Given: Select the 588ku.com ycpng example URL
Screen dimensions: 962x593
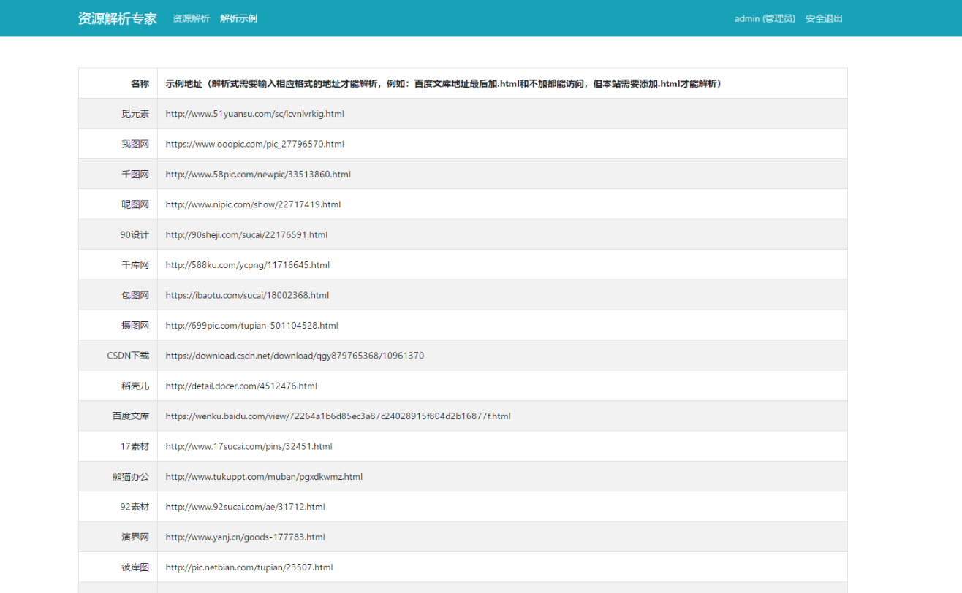Looking at the screenshot, I should click(247, 265).
